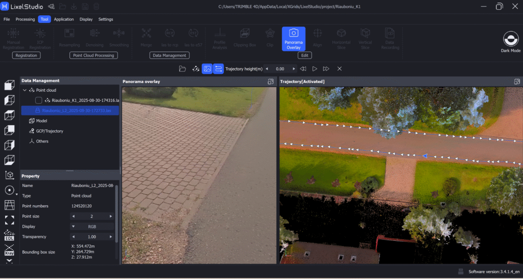Open the Processing menu
The height and width of the screenshot is (279, 523).
(x=25, y=19)
